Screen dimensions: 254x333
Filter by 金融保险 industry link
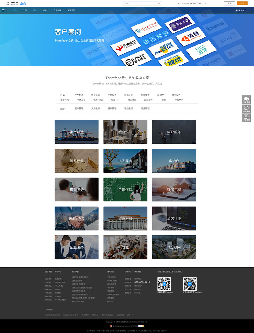(x=64, y=99)
